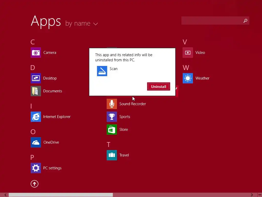Open the Sports trophy icon

coord(112,117)
